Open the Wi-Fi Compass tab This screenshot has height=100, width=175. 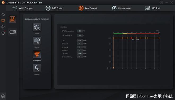click(23, 8)
